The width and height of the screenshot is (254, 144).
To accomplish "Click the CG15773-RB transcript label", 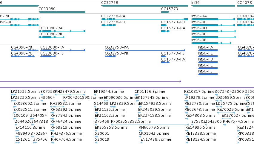I will point(173,22).
